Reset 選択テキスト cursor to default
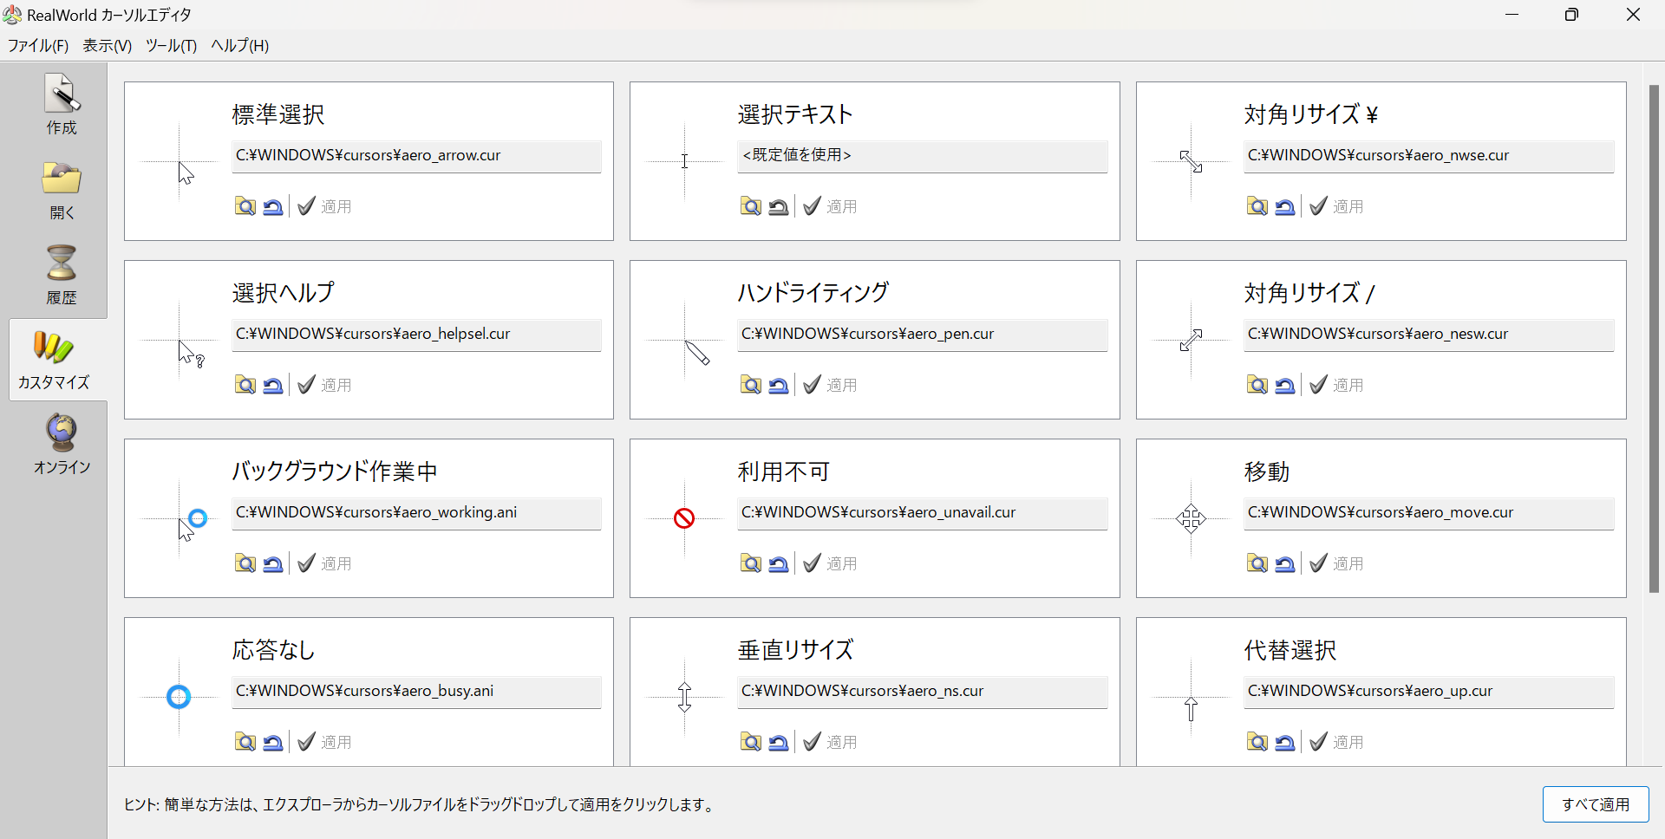The width and height of the screenshot is (1665, 839). 779,206
